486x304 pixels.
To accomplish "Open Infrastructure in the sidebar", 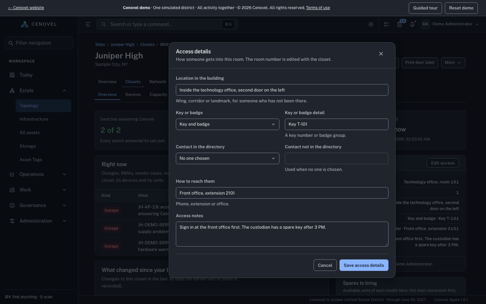I will (x=43, y=119).
